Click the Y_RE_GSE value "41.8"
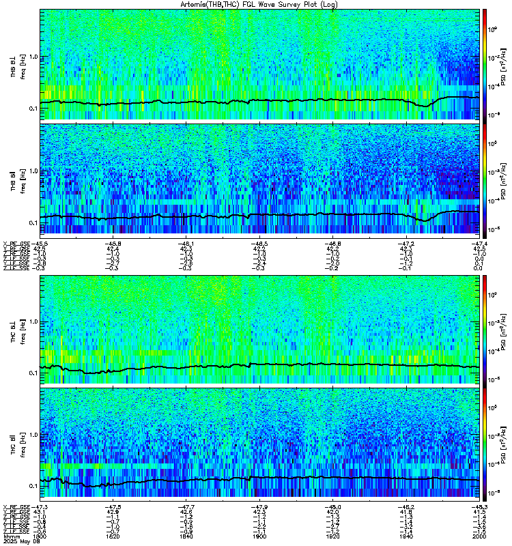512x546 pixels. pyautogui.click(x=406, y=512)
